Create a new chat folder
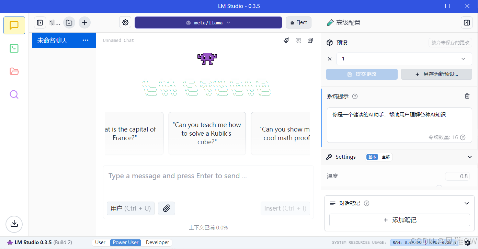The image size is (478, 249). (x=69, y=23)
